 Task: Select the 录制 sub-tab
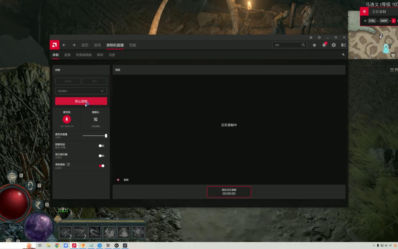coord(55,55)
